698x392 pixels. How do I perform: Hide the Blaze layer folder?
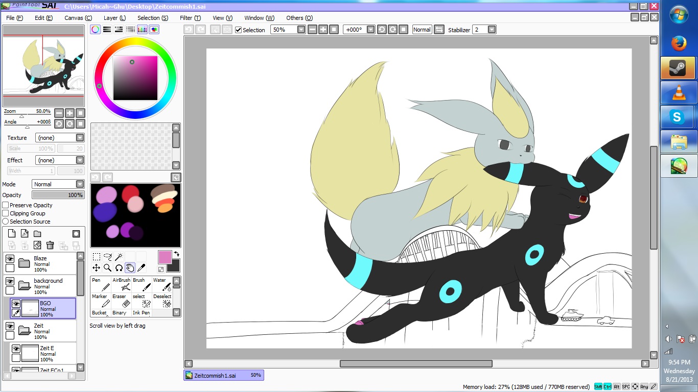10,259
